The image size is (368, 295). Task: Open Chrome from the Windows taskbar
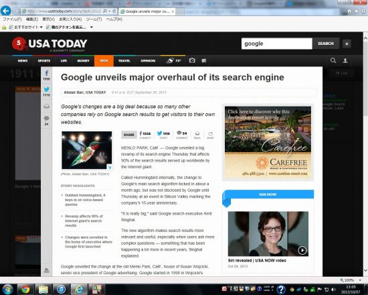pos(25,289)
